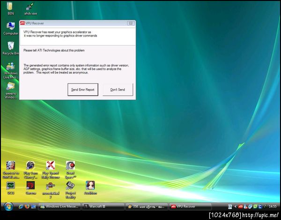Open the BEN folder on desktop

(10, 8)
